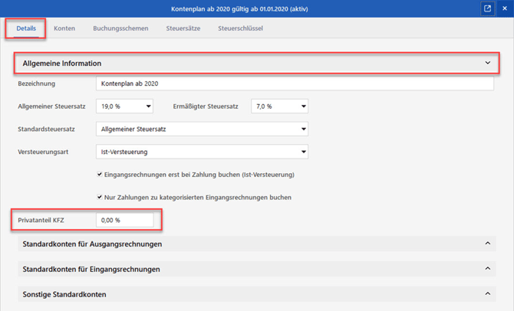This screenshot has width=514, height=311.
Task: Open the Standardsteuersatz dropdown
Action: [x=203, y=129]
